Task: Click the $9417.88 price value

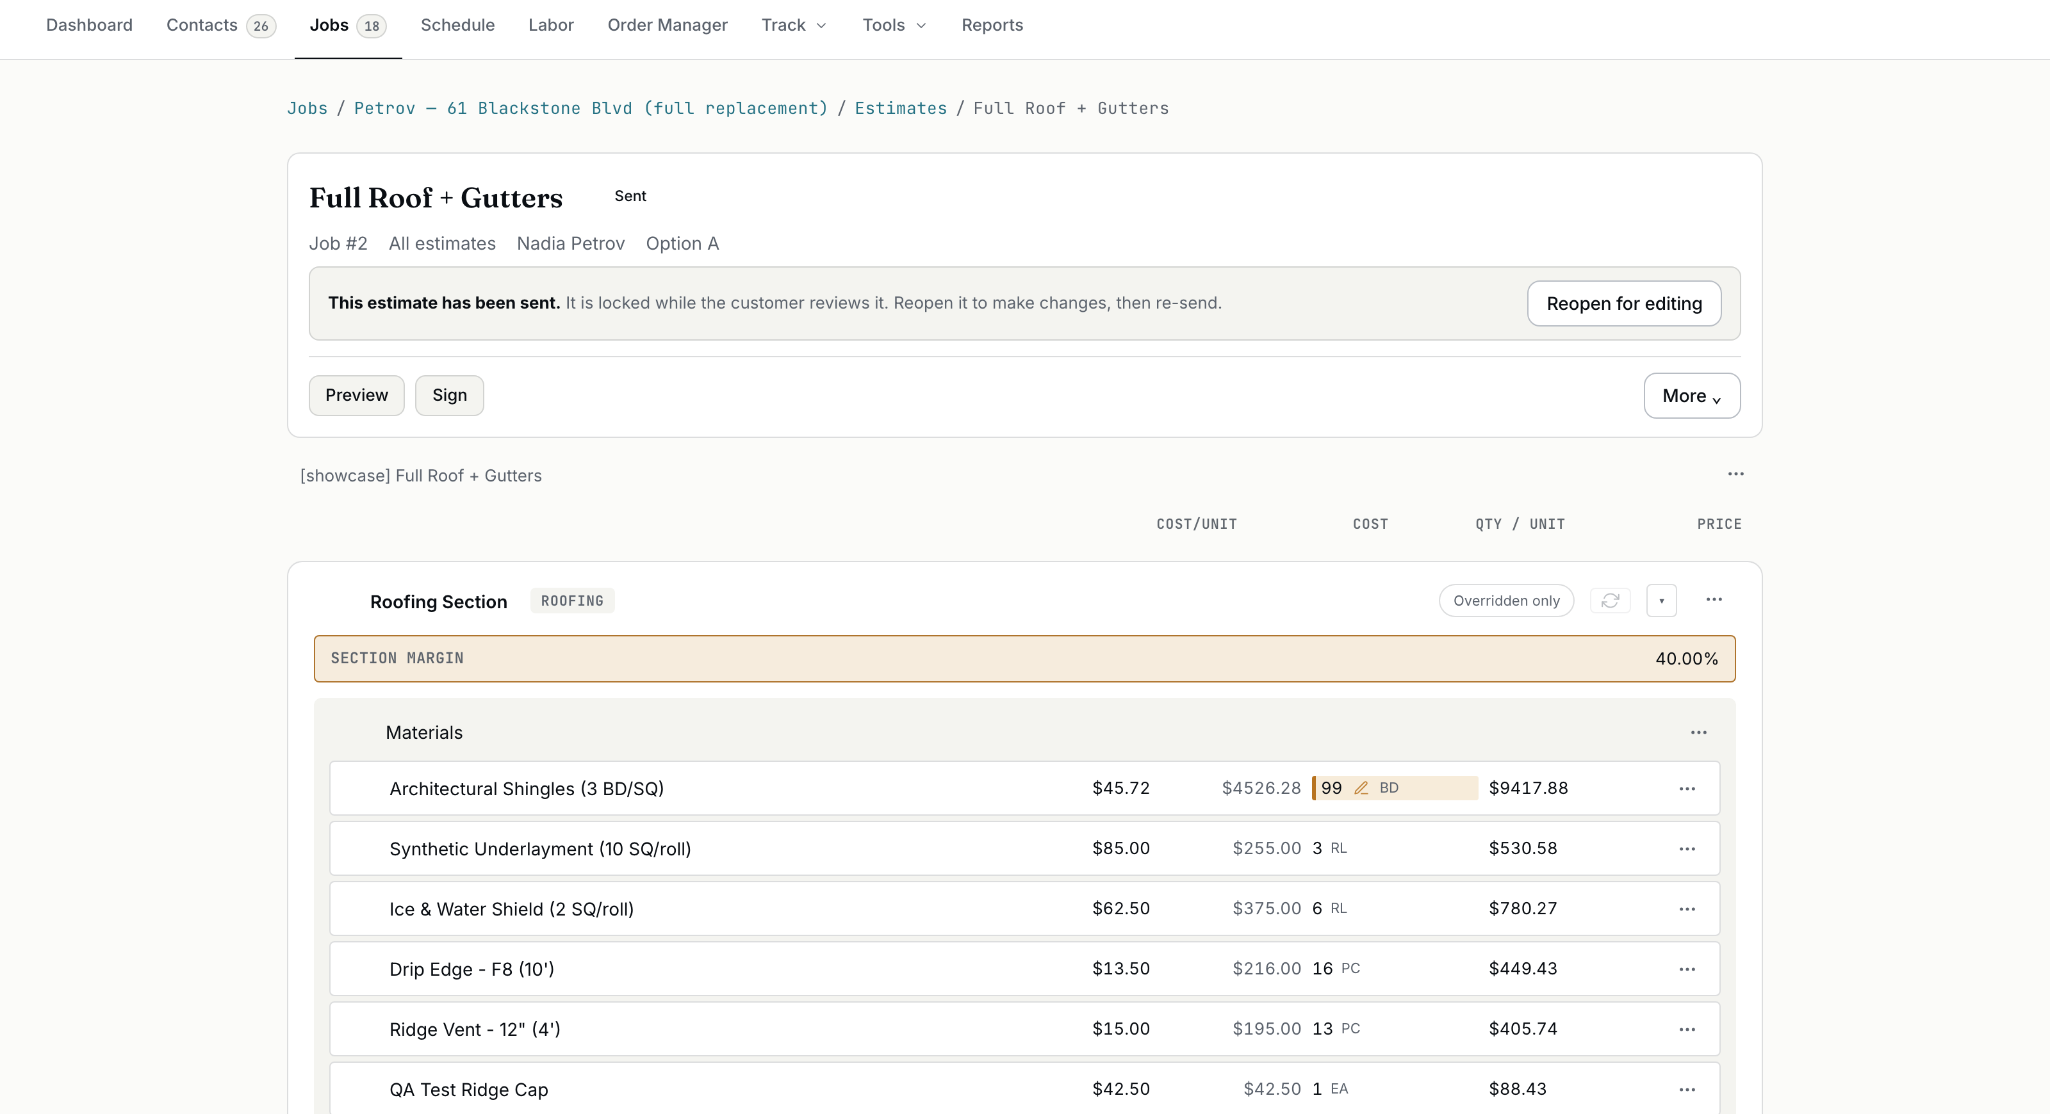Action: pos(1528,788)
